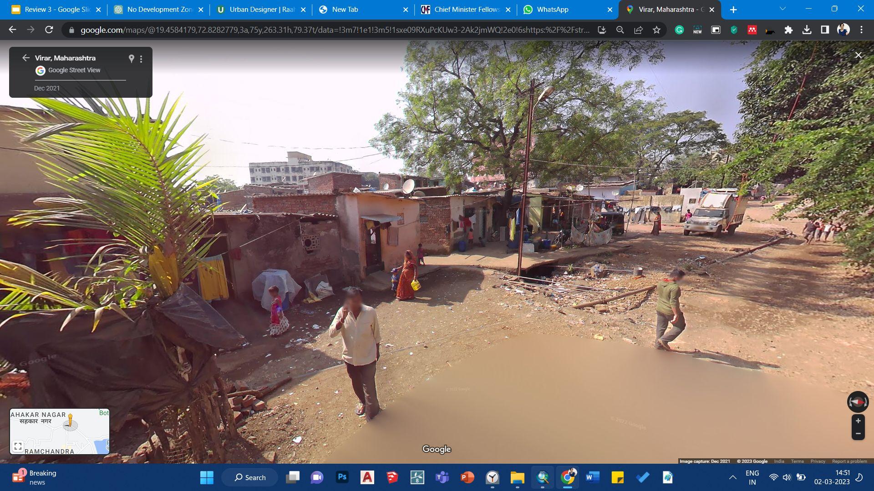Toggle the Chrome side panel
The width and height of the screenshot is (874, 491).
pyautogui.click(x=825, y=30)
